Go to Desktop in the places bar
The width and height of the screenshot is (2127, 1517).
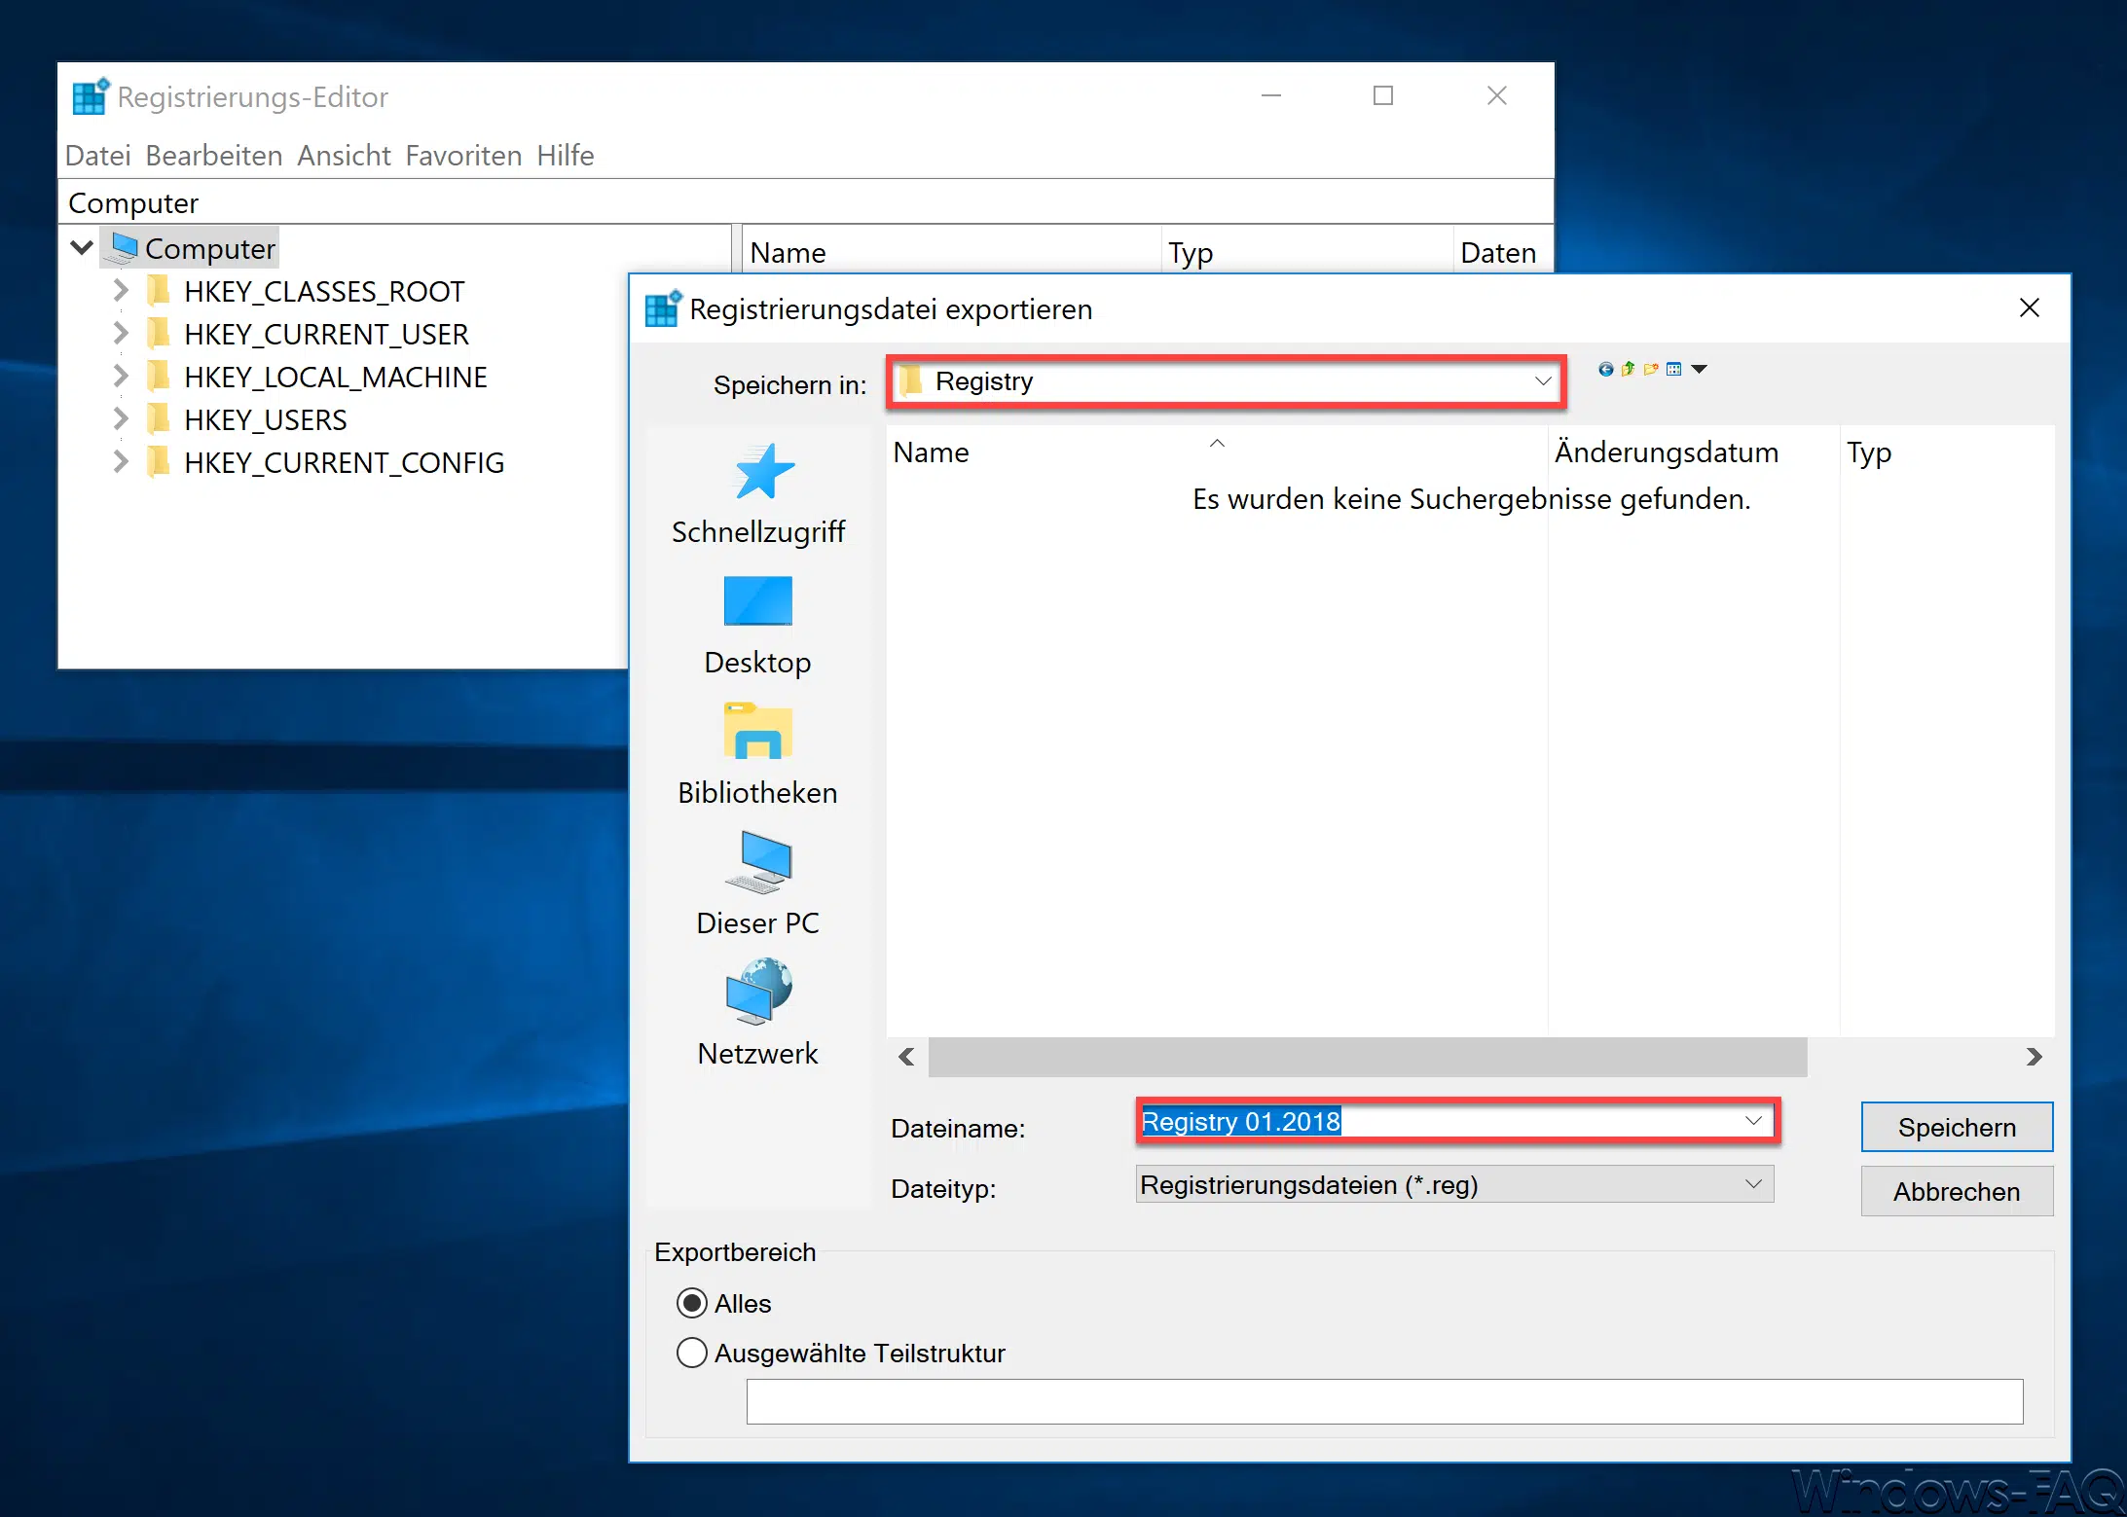coord(758,625)
